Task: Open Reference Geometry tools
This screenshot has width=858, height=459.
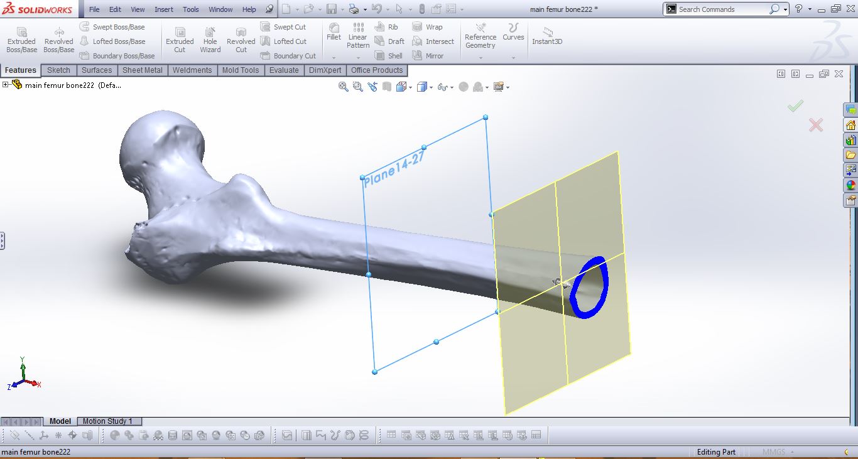Action: tap(481, 36)
